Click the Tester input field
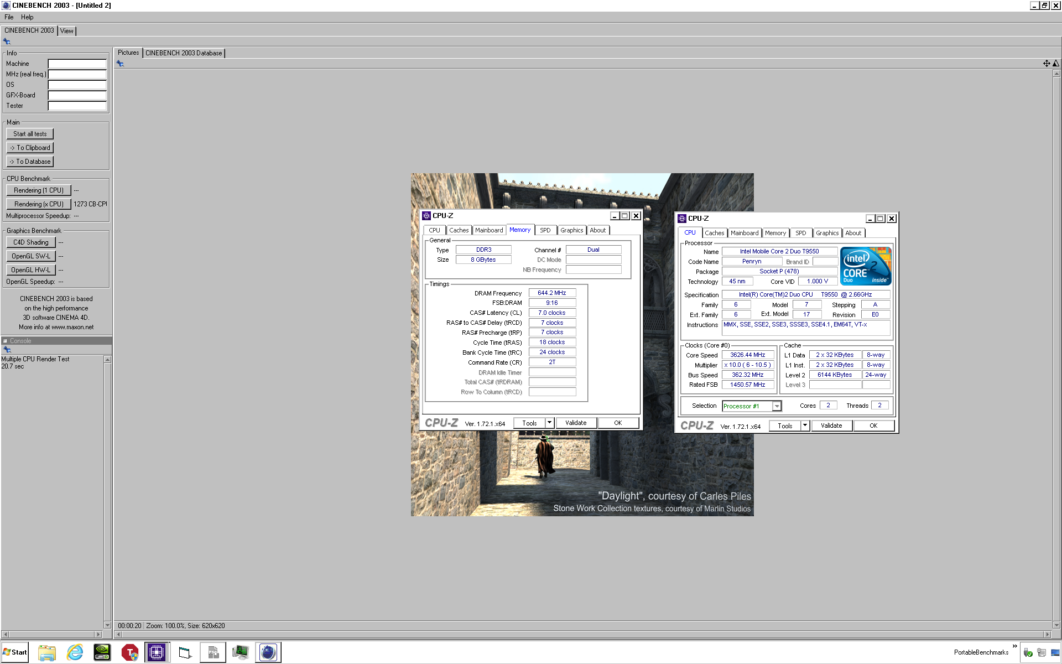 coord(77,106)
